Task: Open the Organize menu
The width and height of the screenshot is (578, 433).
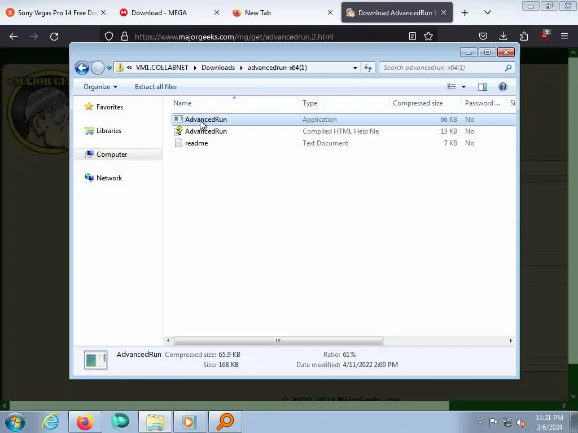Action: click(x=100, y=87)
